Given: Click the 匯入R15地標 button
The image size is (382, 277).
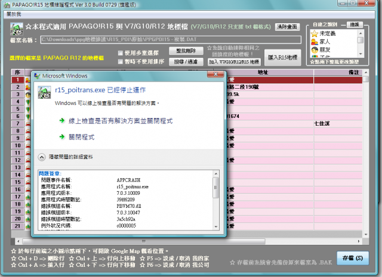Looking at the screenshot, I should 283,58.
